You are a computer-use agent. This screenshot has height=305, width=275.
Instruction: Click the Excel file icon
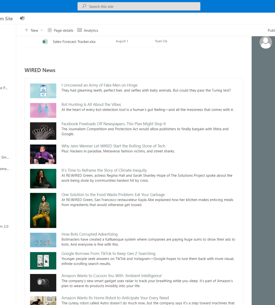(45, 41)
